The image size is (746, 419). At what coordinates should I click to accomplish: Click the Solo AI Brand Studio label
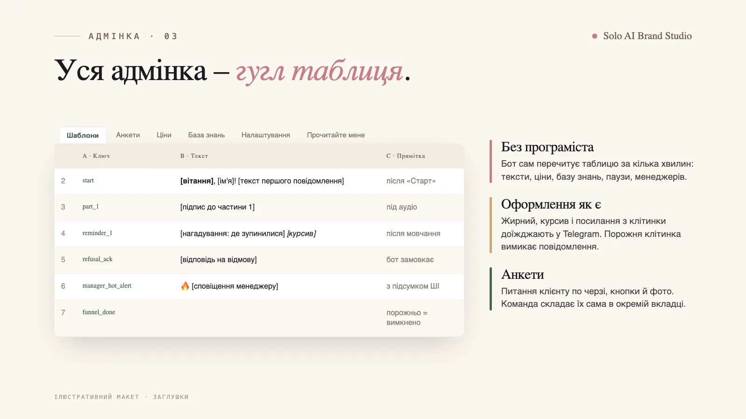coord(647,36)
